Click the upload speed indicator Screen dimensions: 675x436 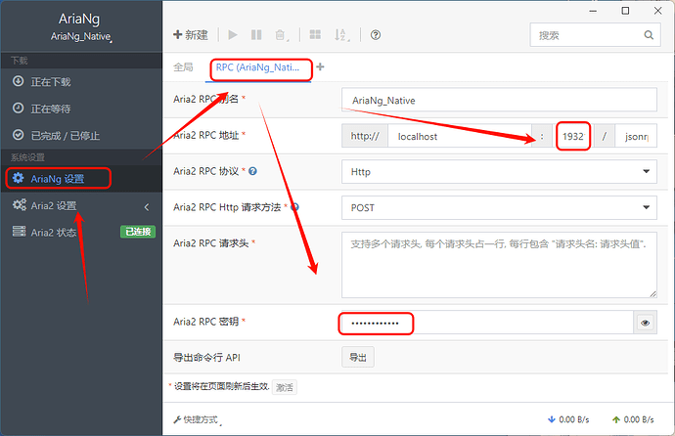tap(633, 419)
